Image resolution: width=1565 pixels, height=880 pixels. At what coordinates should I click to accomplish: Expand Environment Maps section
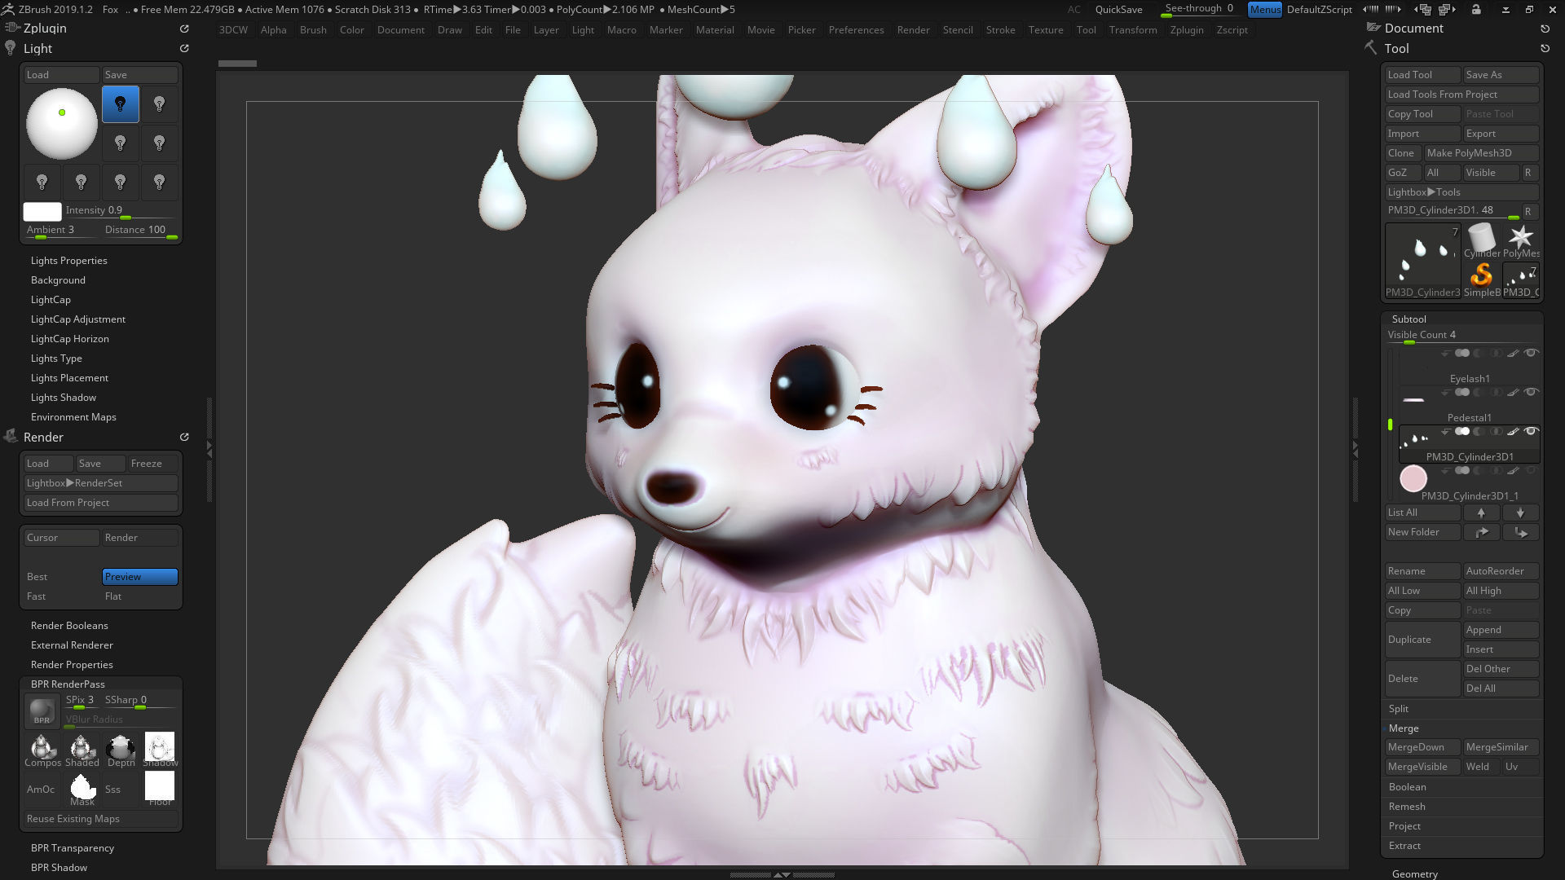pos(73,417)
